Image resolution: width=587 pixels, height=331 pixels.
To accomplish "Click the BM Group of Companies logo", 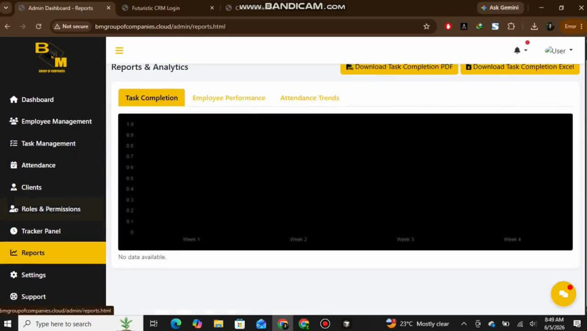I will tap(51, 58).
